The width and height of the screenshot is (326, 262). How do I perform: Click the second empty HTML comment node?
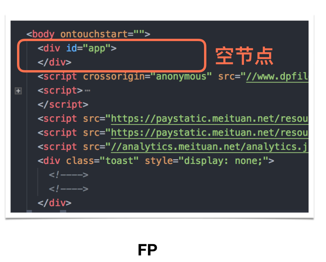[x=69, y=189]
